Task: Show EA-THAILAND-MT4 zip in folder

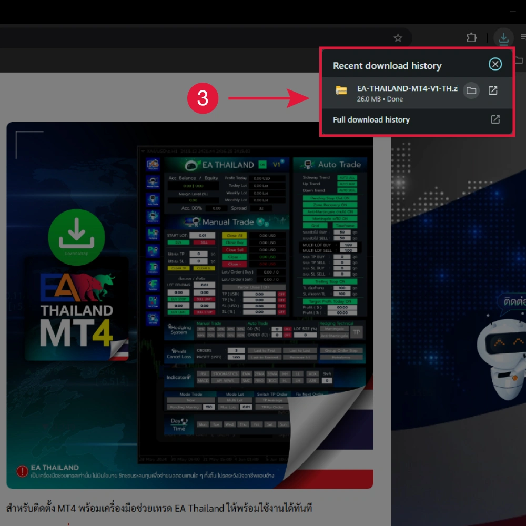Action: (471, 90)
